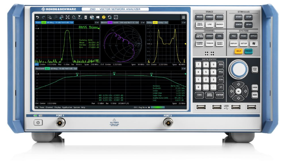
Task: Push the MARKER hardkey
Action: point(219,24)
